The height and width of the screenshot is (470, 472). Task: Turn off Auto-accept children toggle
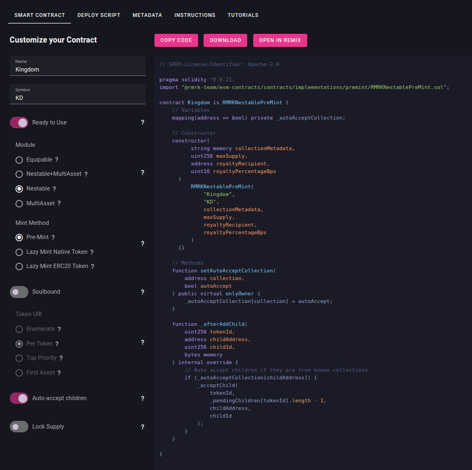coord(19,398)
